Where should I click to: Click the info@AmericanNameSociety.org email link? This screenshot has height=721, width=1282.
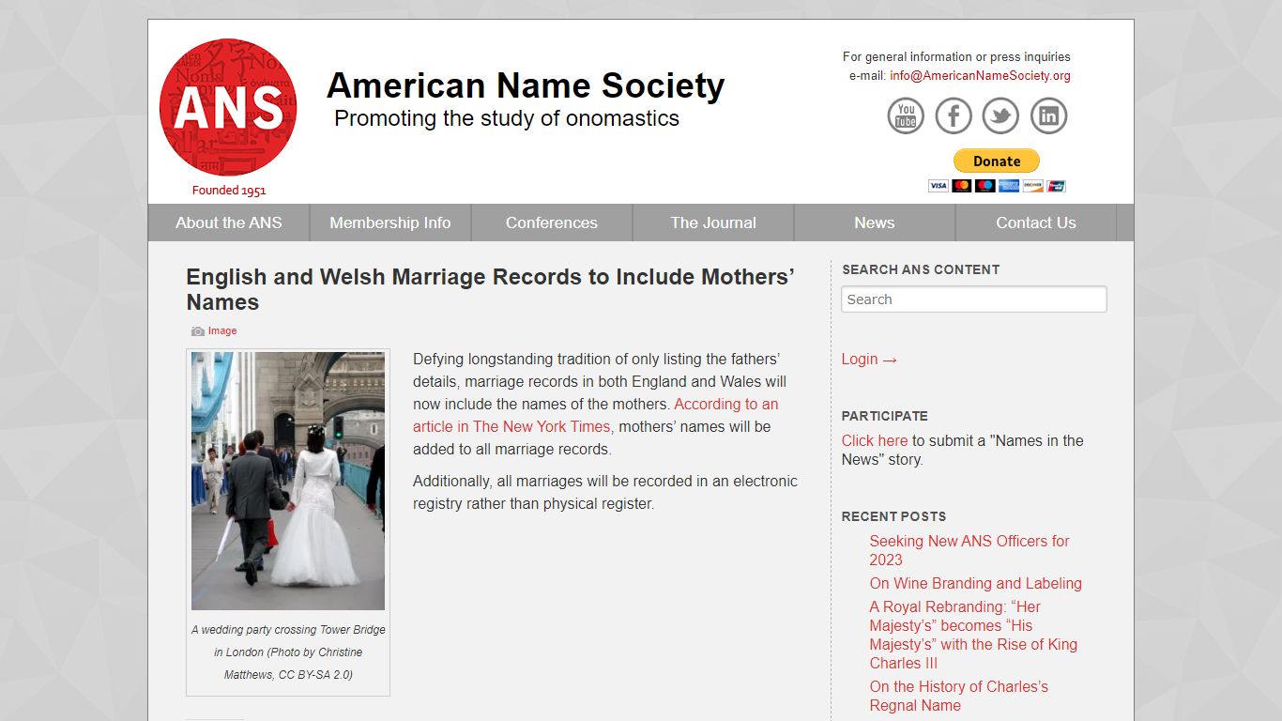click(x=980, y=76)
